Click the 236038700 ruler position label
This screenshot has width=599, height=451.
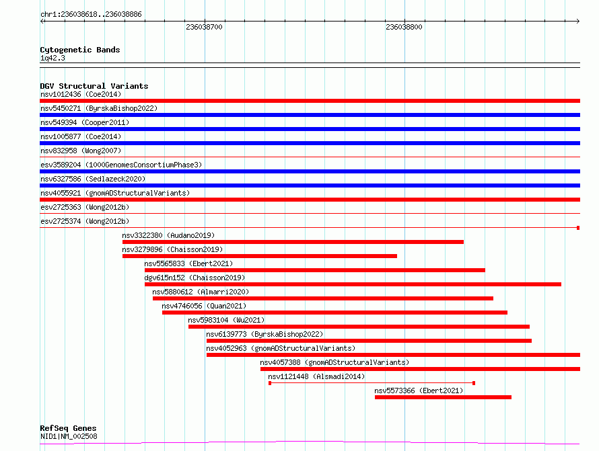pyautogui.click(x=204, y=27)
